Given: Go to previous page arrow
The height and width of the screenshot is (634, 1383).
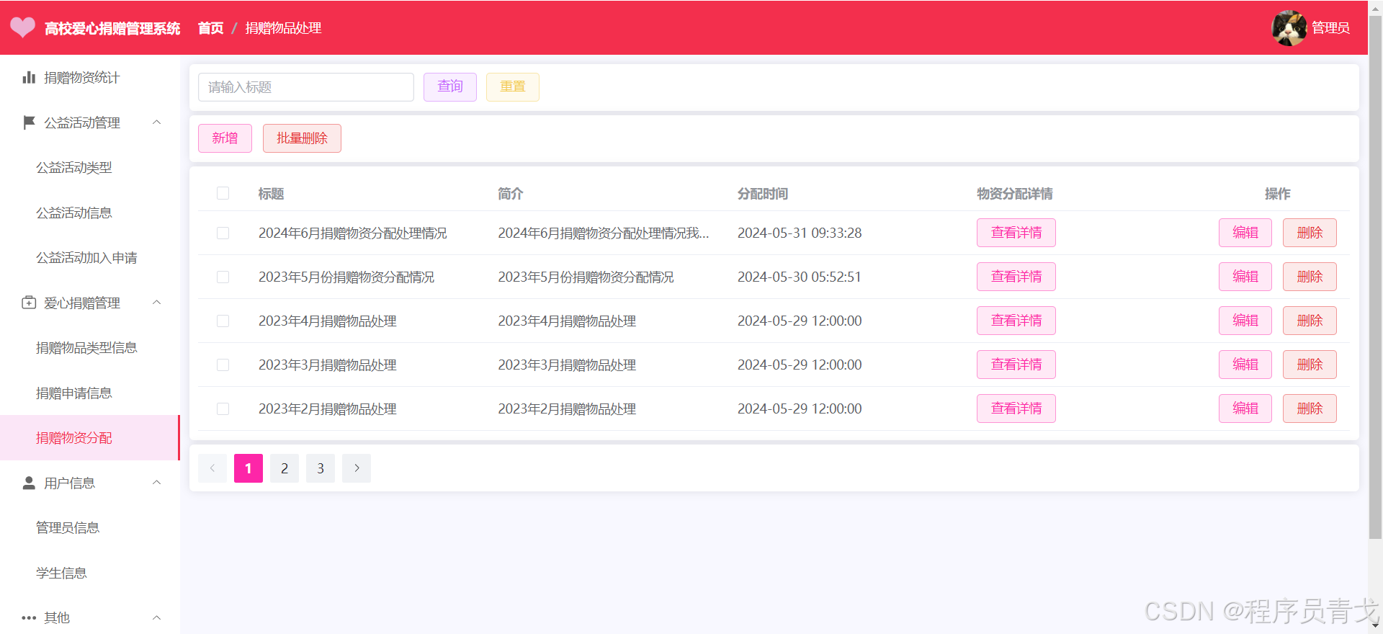Looking at the screenshot, I should [212, 468].
